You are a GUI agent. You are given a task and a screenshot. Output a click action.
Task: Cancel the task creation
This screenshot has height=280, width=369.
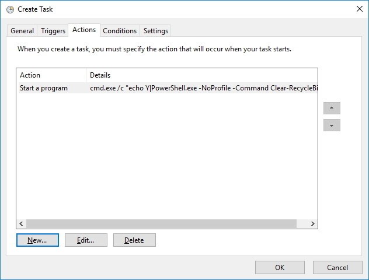point(337,267)
